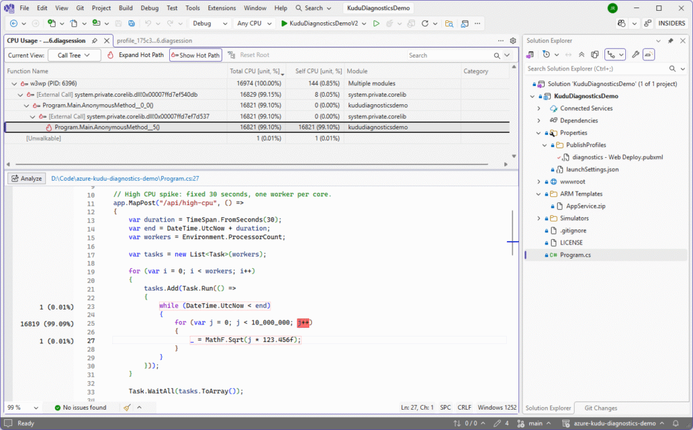This screenshot has height=430, width=693.
Task: Toggle Show Hot Path in the profiler
Action: point(195,55)
